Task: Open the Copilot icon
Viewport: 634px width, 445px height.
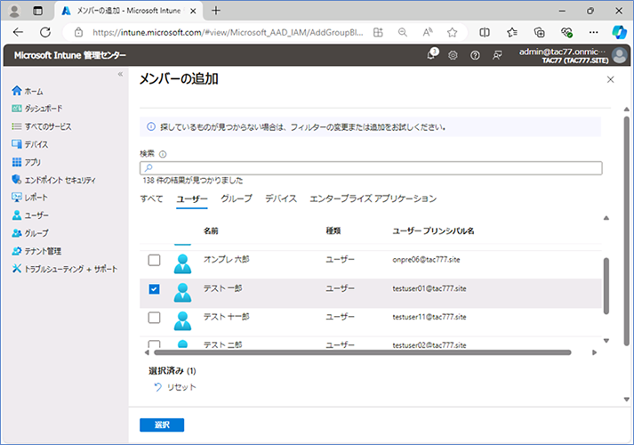Action: coord(619,32)
